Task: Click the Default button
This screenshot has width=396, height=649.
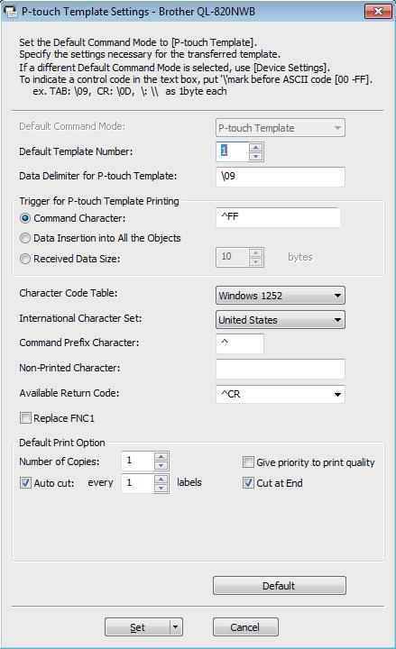Action: point(280,586)
